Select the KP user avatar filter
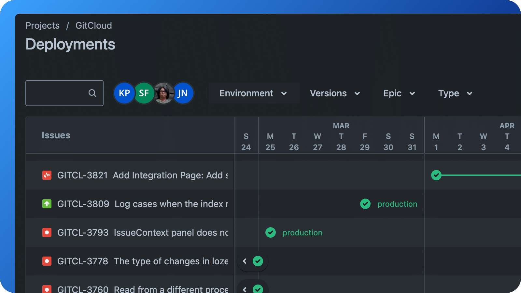 tap(124, 93)
